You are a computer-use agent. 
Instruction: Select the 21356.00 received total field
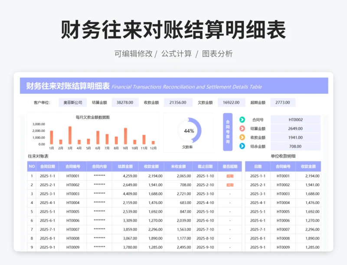[x=178, y=102]
